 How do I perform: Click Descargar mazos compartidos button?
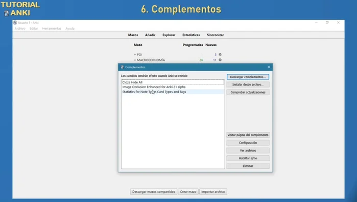(x=154, y=192)
